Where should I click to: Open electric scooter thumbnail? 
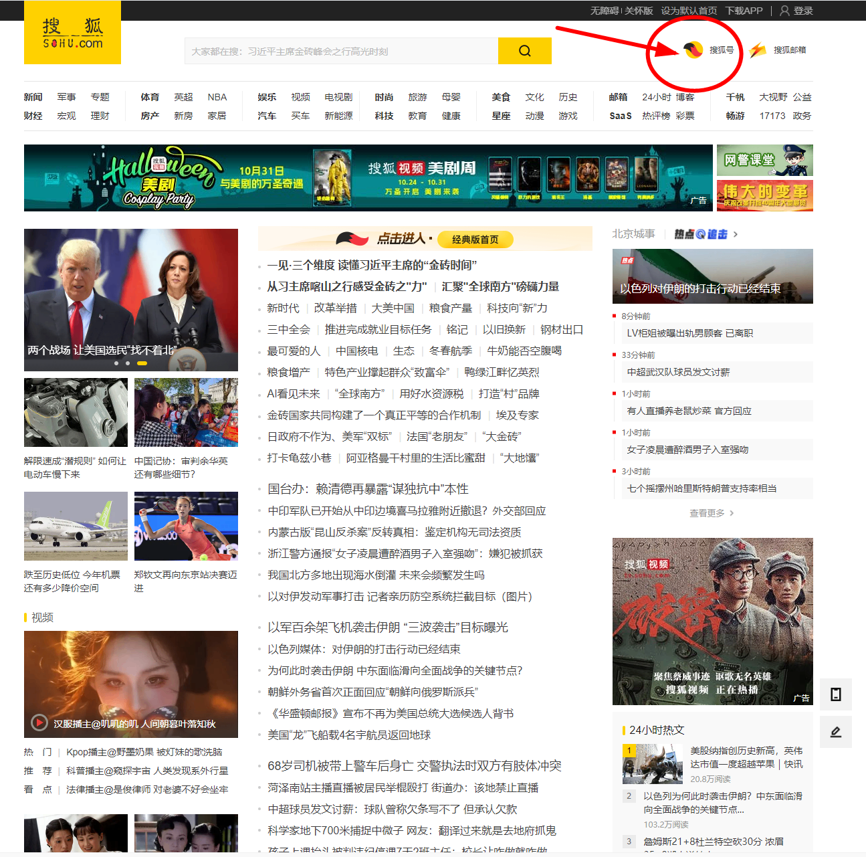(76, 412)
